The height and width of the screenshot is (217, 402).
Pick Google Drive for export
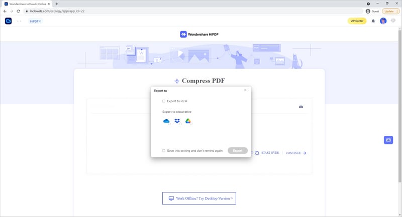(188, 121)
